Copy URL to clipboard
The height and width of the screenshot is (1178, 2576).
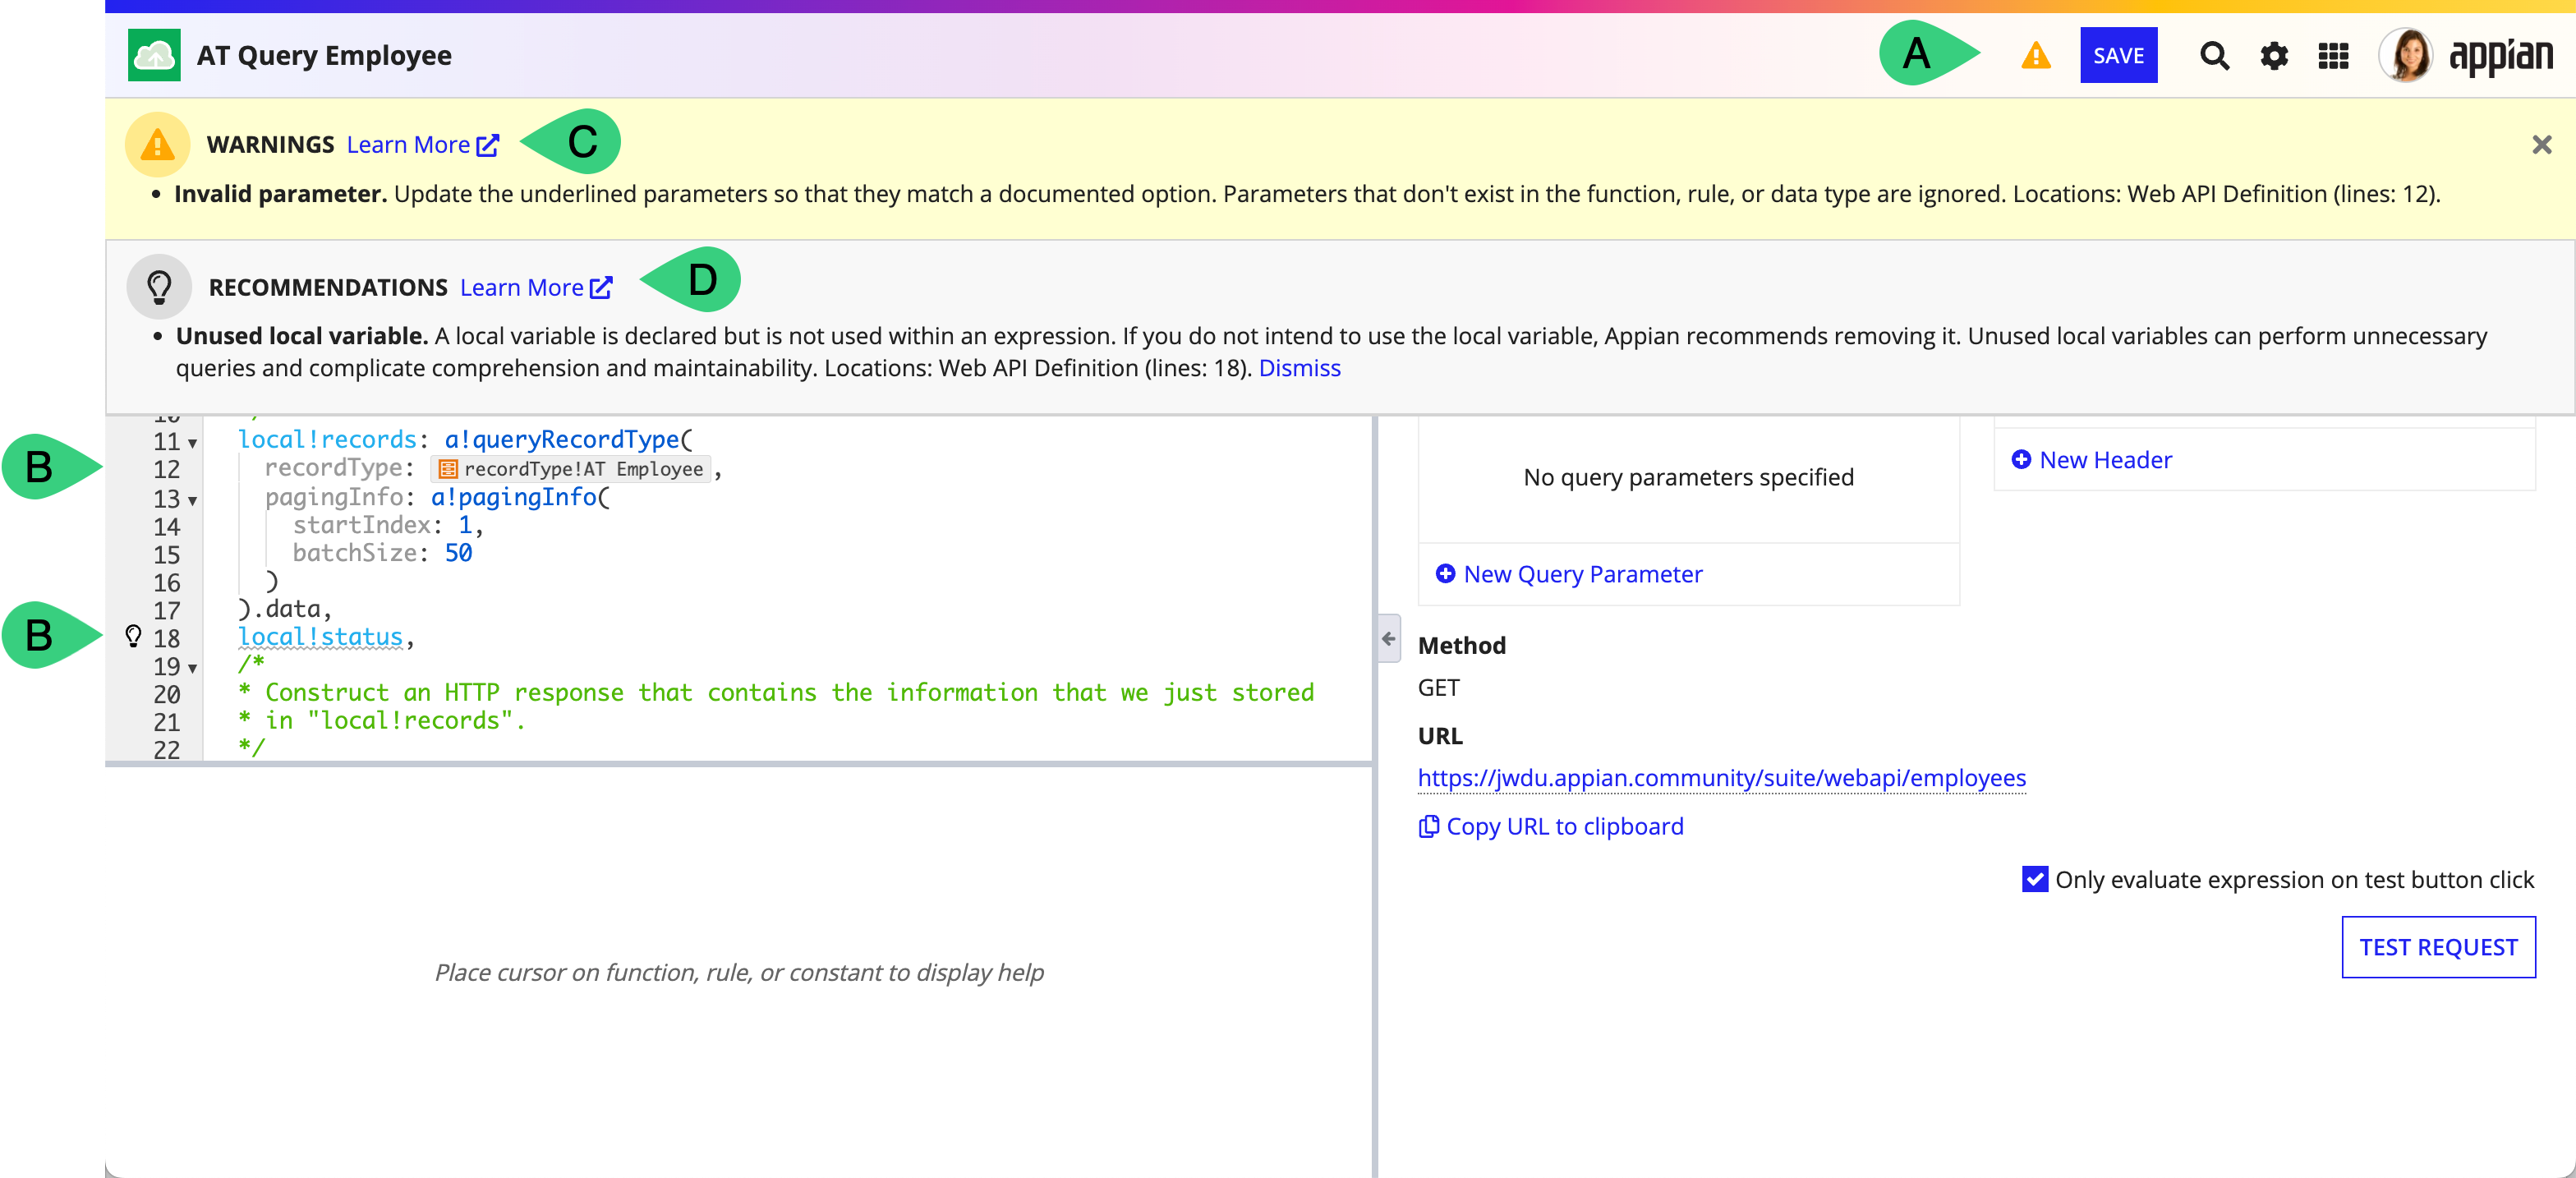coord(1551,826)
